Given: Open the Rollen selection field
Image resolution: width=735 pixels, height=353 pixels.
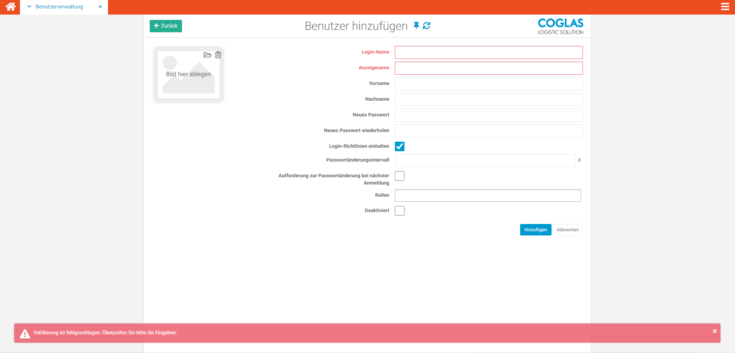Looking at the screenshot, I should [488, 195].
